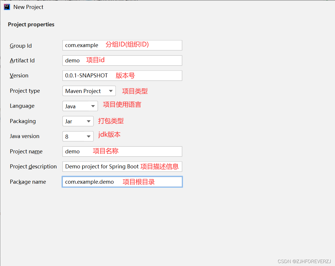
Task: Click the Project type label
Action: pyautogui.click(x=25, y=91)
